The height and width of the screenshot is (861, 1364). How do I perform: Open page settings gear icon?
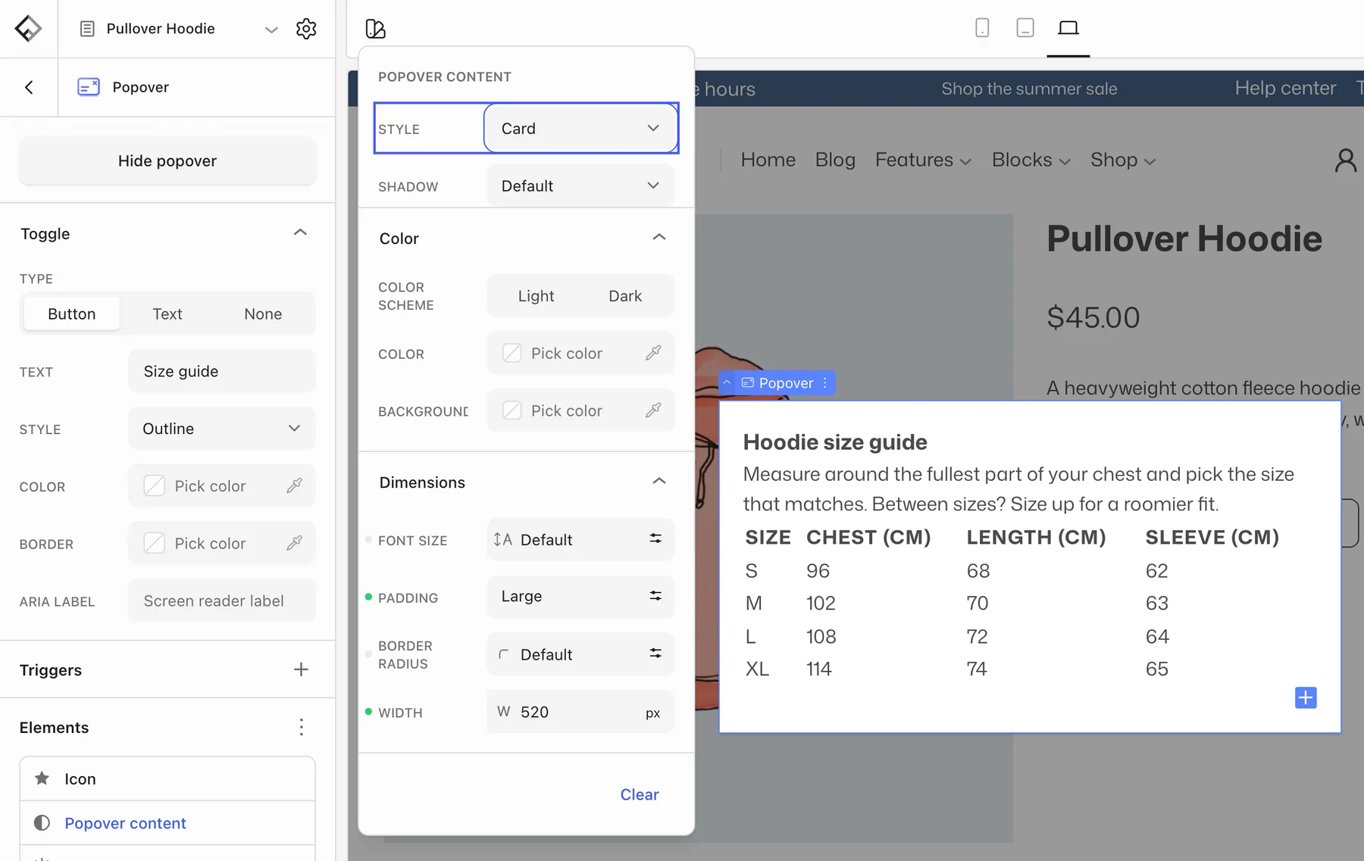coord(306,29)
